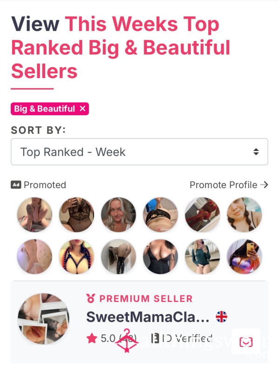
Task: Open promoted profile holding yellow phone
Action: click(245, 256)
